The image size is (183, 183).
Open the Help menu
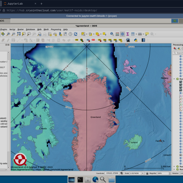tap(65, 29)
